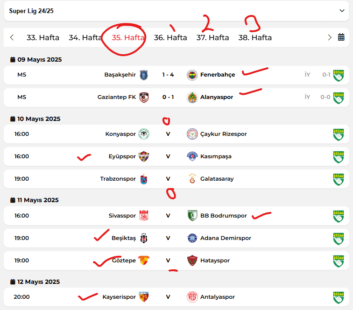The image size is (353, 310).
Task: Switch to the 36. Hafta tab
Action: pos(170,37)
